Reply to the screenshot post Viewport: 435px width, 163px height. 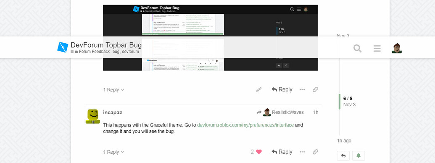282,89
